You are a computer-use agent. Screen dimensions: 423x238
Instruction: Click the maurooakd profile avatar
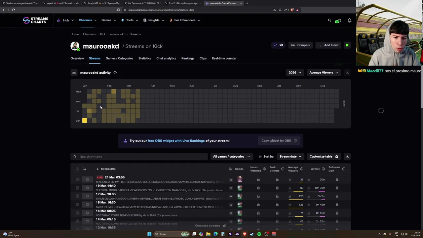pos(75,46)
